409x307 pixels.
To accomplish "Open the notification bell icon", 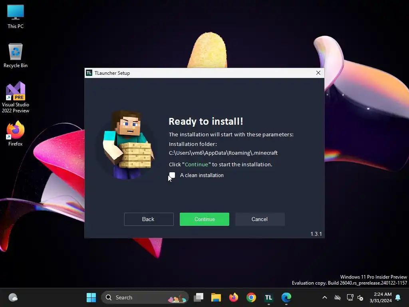I will click(x=398, y=297).
